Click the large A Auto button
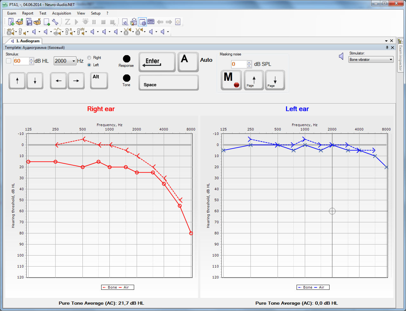 coord(188,62)
